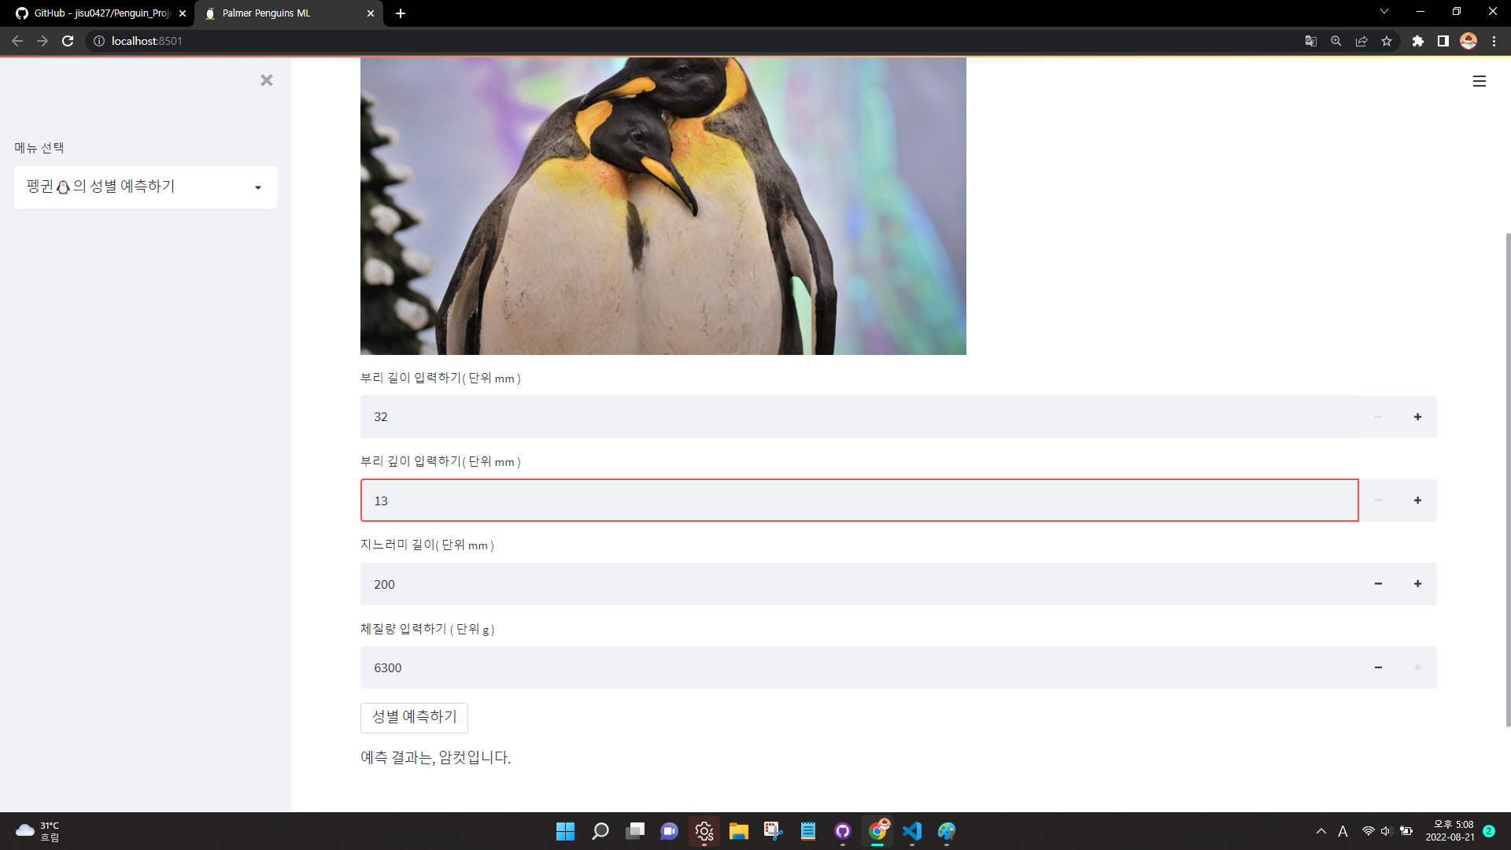Decrease the 지느러미 길이 value with minus button

coord(1378,584)
